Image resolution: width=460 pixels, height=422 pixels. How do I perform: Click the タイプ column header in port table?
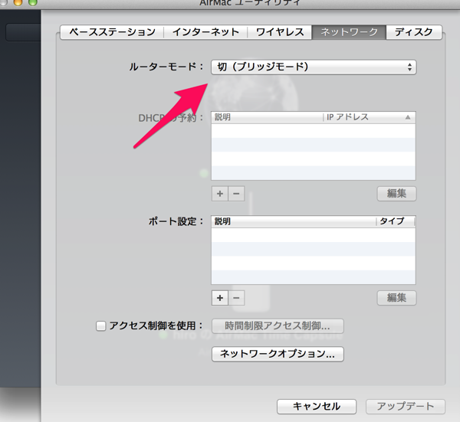(x=393, y=221)
